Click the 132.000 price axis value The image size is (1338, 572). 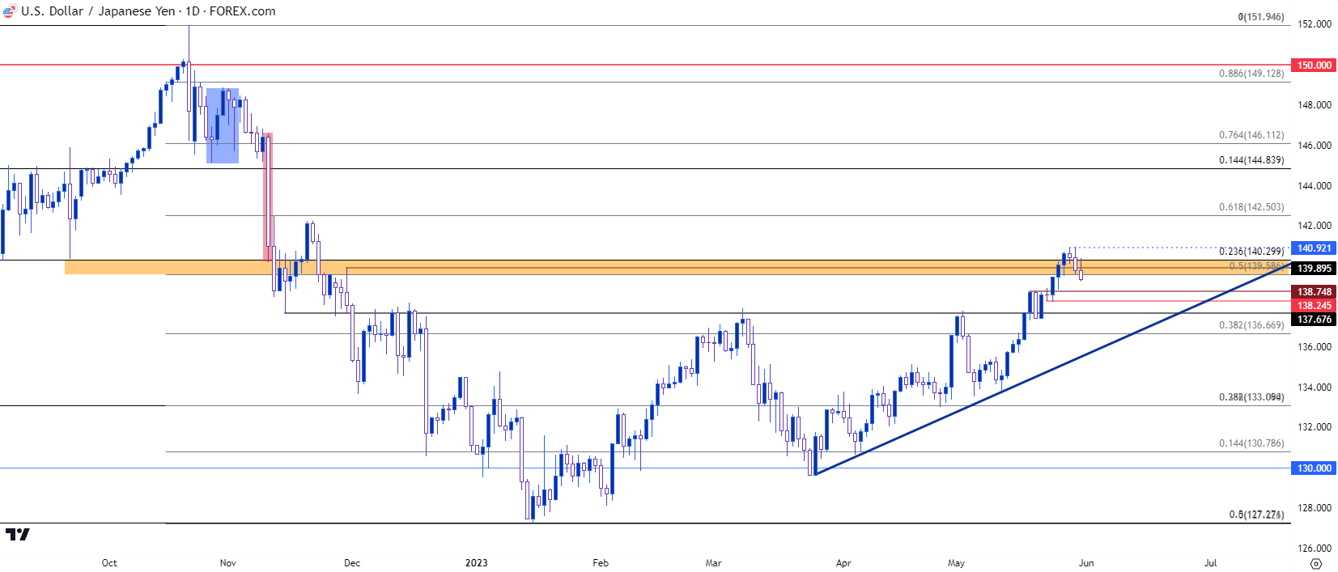point(1315,427)
